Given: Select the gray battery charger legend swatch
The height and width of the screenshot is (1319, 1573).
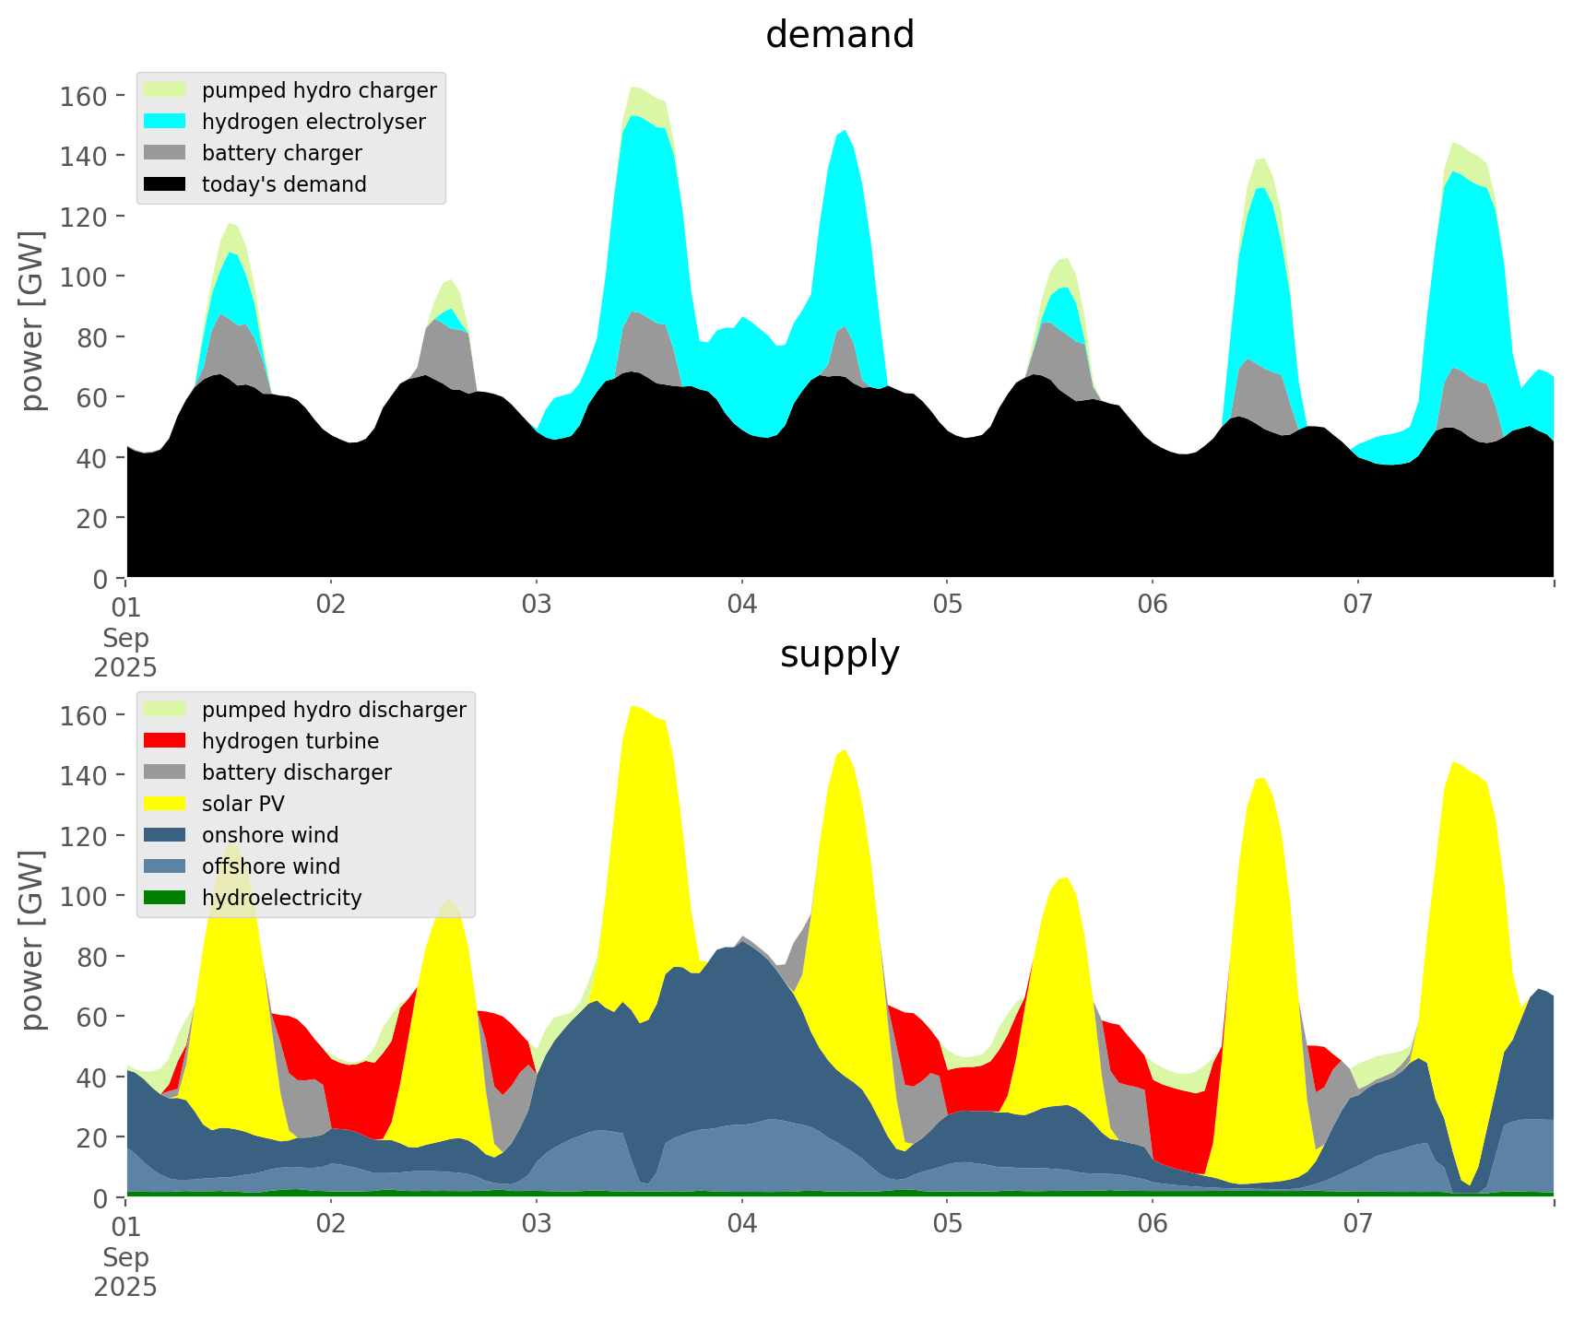Looking at the screenshot, I should [166, 153].
